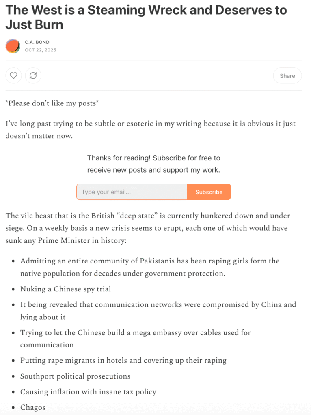Open the C.A. BOND author link

(x=37, y=42)
